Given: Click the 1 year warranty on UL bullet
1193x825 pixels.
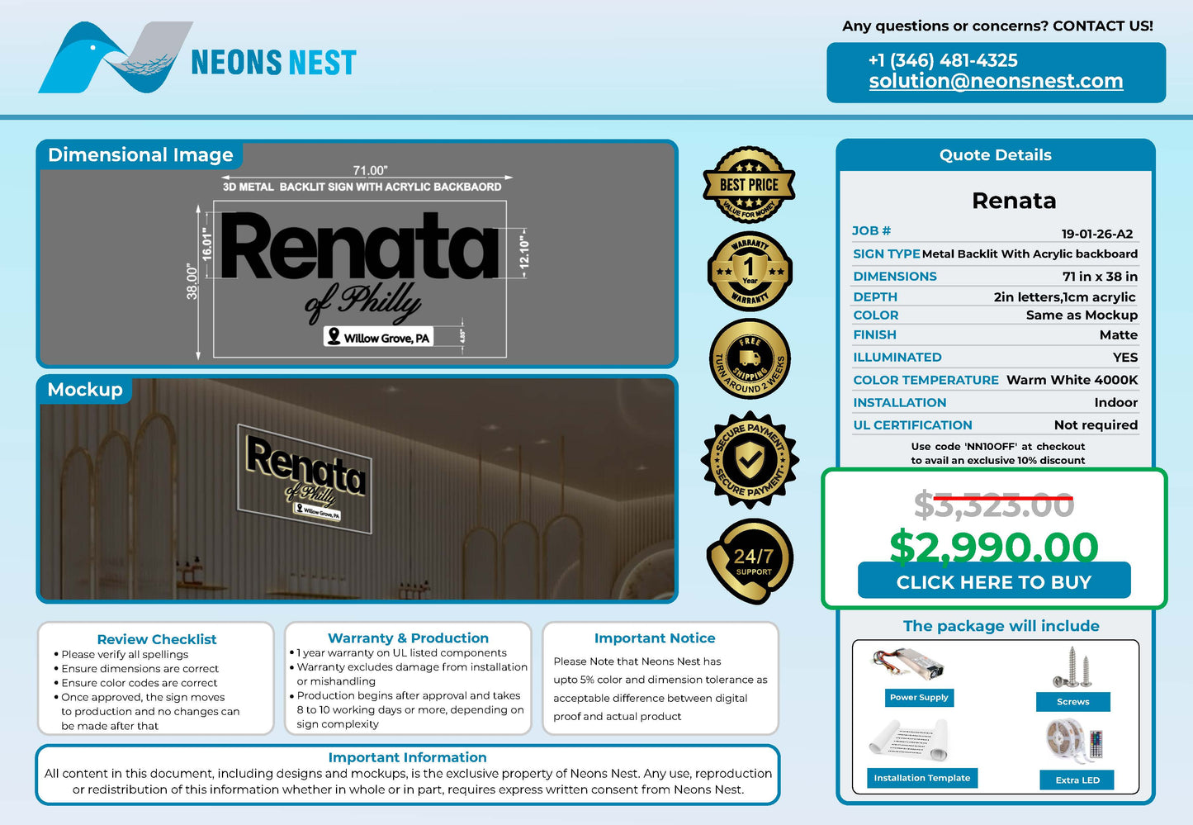Looking at the screenshot, I should coord(401,652).
